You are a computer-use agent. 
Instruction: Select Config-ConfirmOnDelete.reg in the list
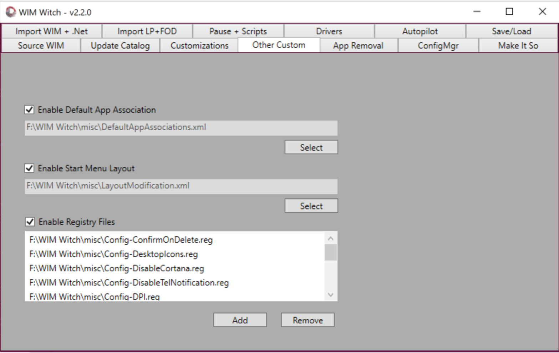(121, 240)
